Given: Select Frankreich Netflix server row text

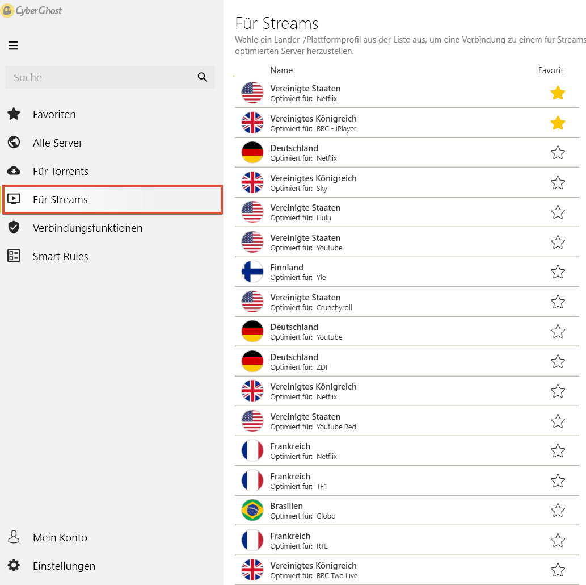Looking at the screenshot, I should click(x=303, y=451).
